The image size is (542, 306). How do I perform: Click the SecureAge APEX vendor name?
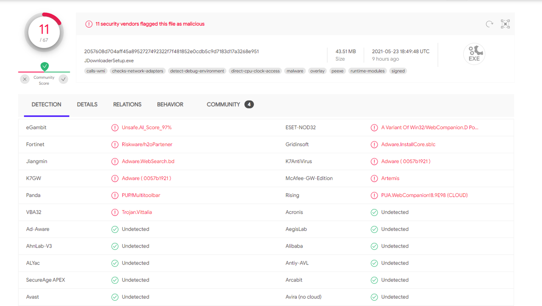click(46, 280)
